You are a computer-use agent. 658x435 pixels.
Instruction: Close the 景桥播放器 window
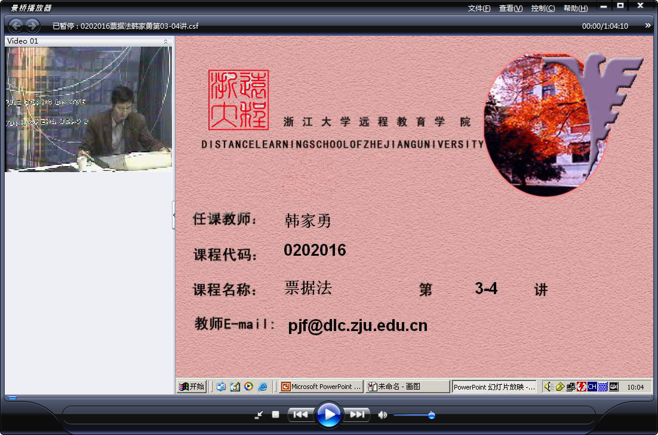click(640, 6)
